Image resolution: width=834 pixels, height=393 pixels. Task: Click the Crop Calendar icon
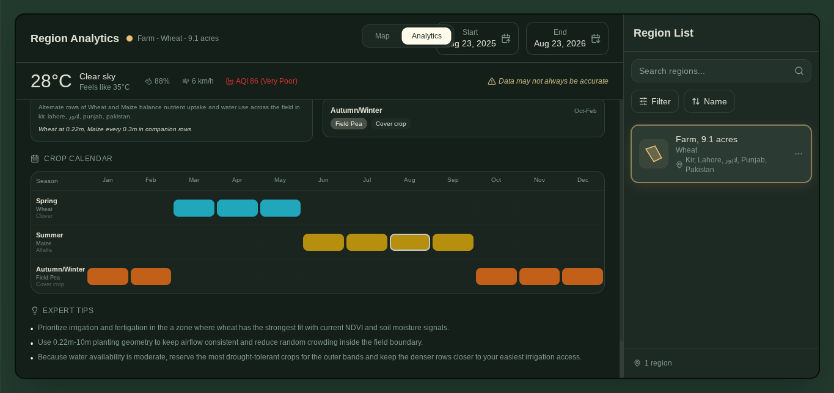tap(35, 159)
